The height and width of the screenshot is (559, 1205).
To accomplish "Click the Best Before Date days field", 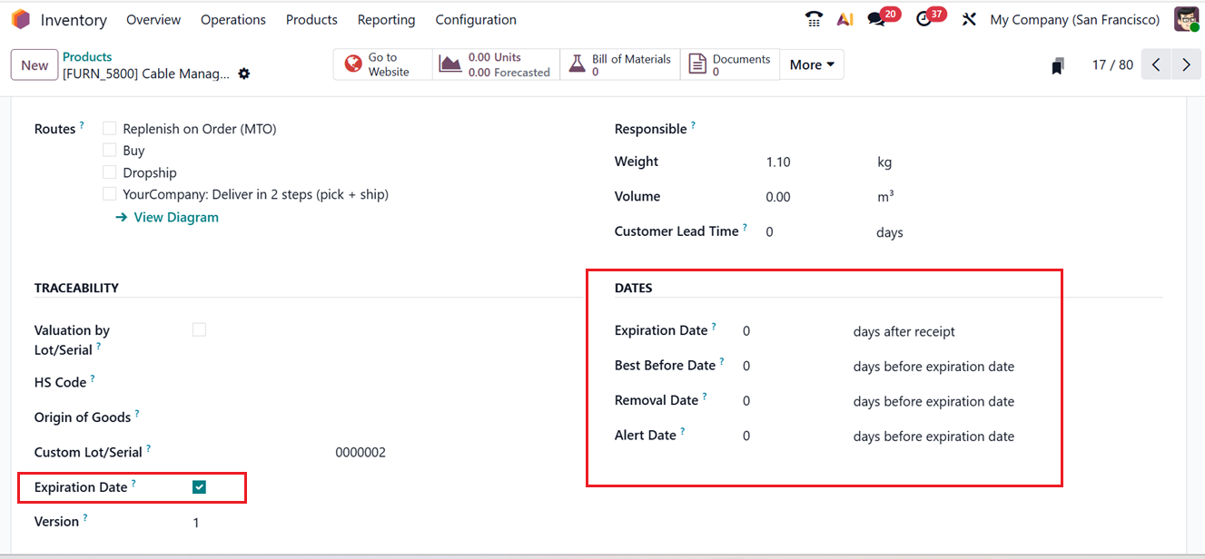I will click(746, 366).
